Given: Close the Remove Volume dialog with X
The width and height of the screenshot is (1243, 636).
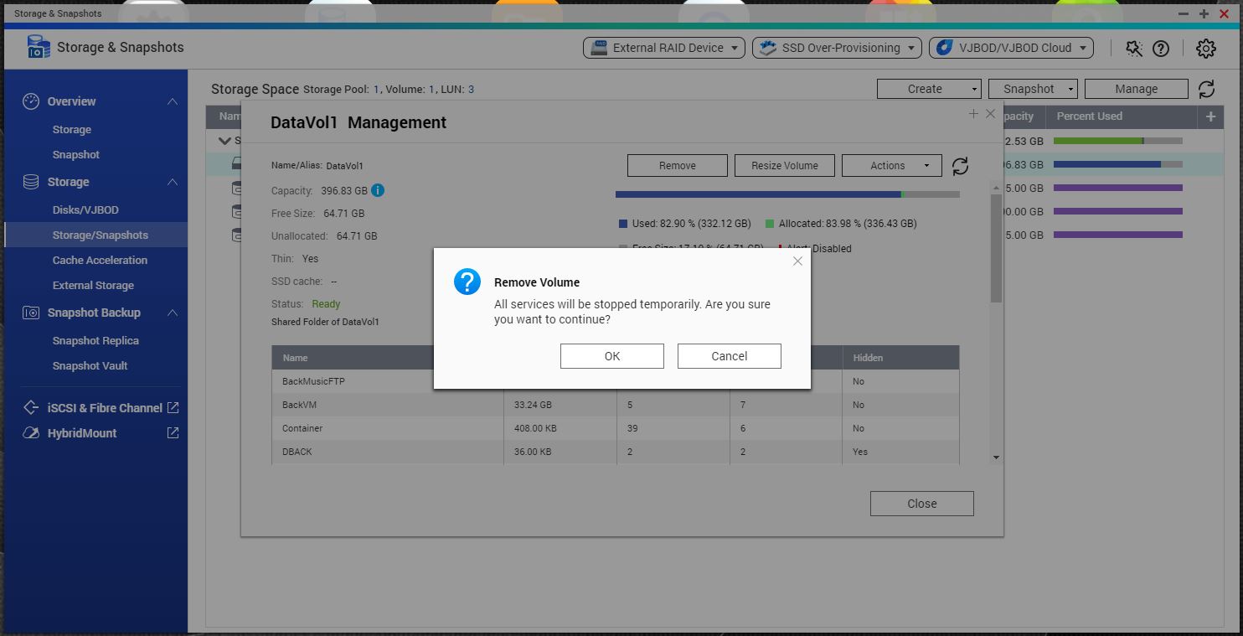Looking at the screenshot, I should [x=797, y=261].
